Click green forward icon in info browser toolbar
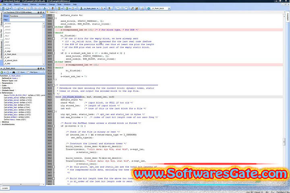 tap(2, 72)
